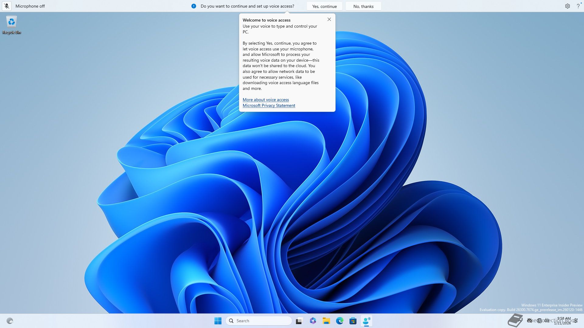
Task: Launch Microsoft 365 Copilot from taskbar
Action: tap(313, 321)
